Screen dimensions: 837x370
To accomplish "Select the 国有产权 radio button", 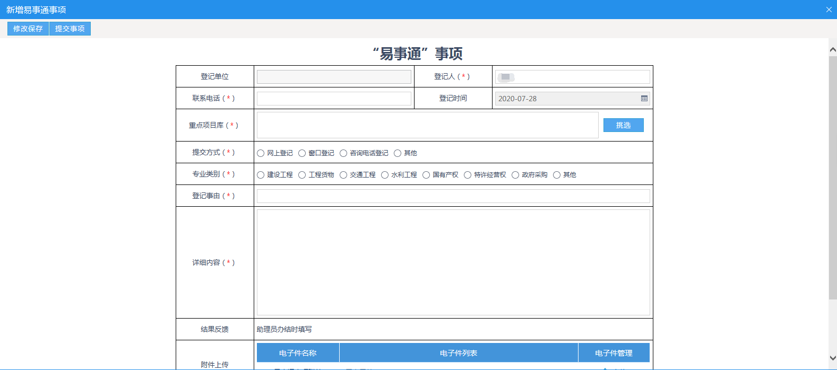I will click(426, 175).
